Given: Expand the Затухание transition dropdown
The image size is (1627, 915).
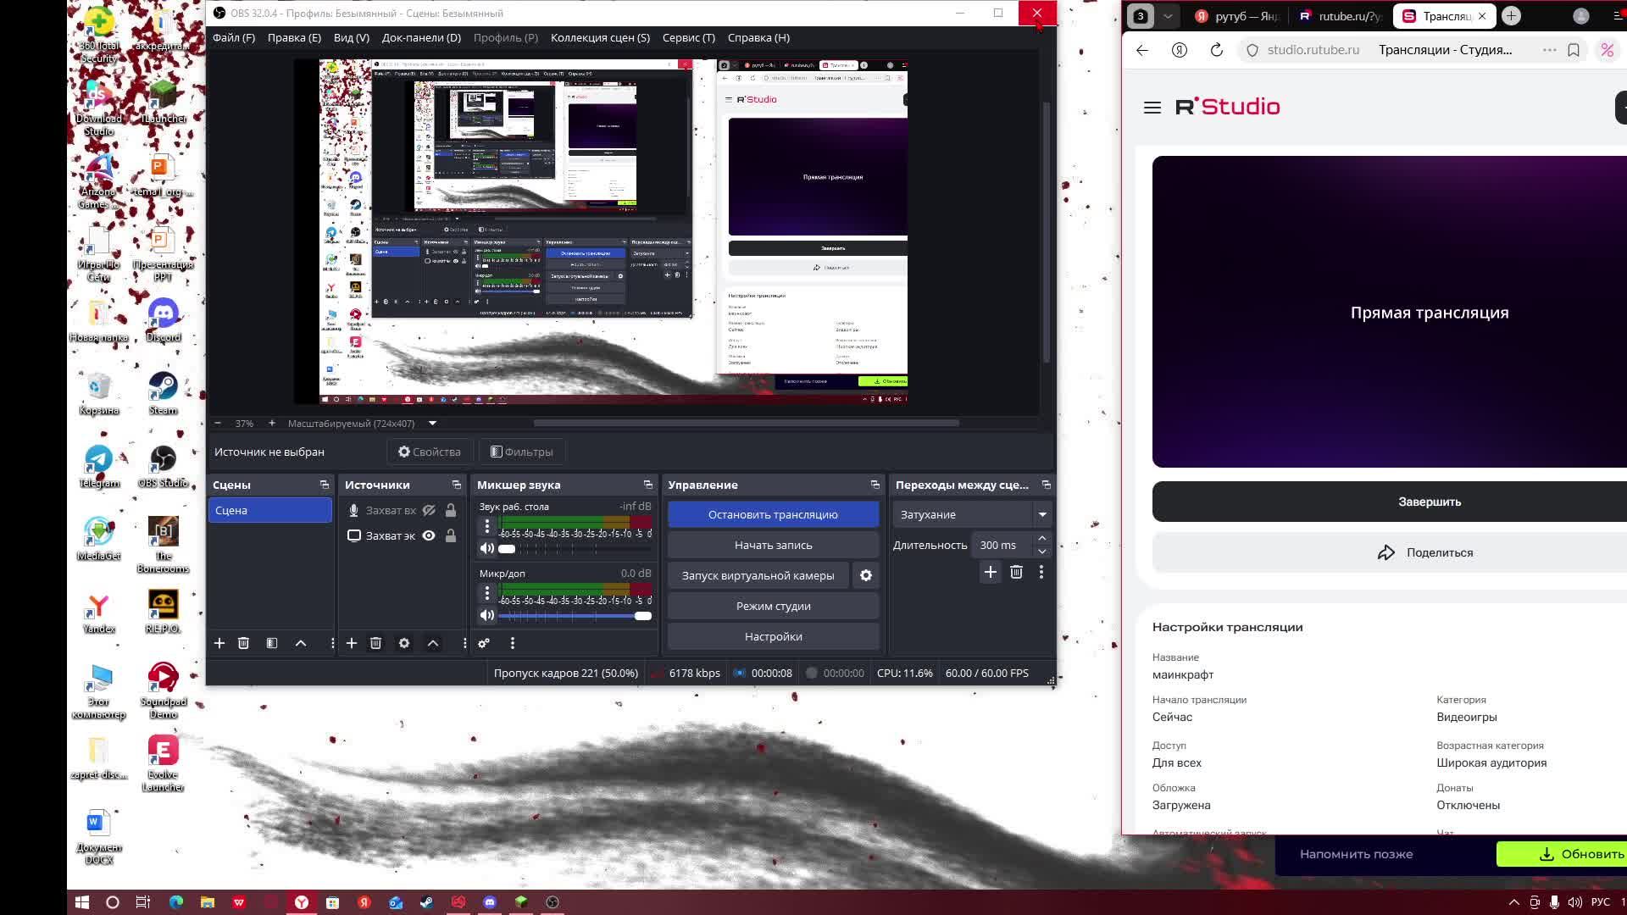Looking at the screenshot, I should 1042,515.
